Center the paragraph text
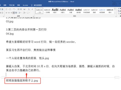Viewport: 121px width, 90px height. pos(9,13)
